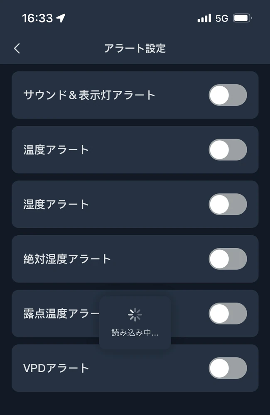Tap the location arrow status icon

click(x=61, y=18)
